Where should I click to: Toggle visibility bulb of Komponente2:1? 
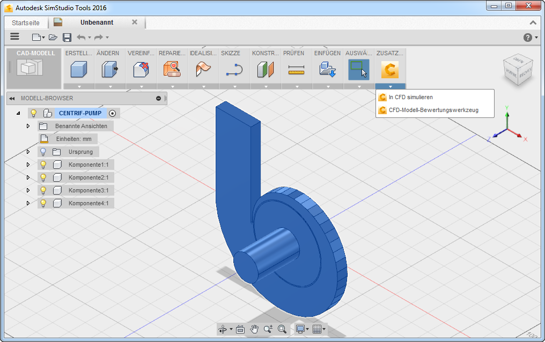tap(43, 177)
